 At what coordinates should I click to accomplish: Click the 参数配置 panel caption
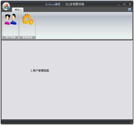(27, 37)
